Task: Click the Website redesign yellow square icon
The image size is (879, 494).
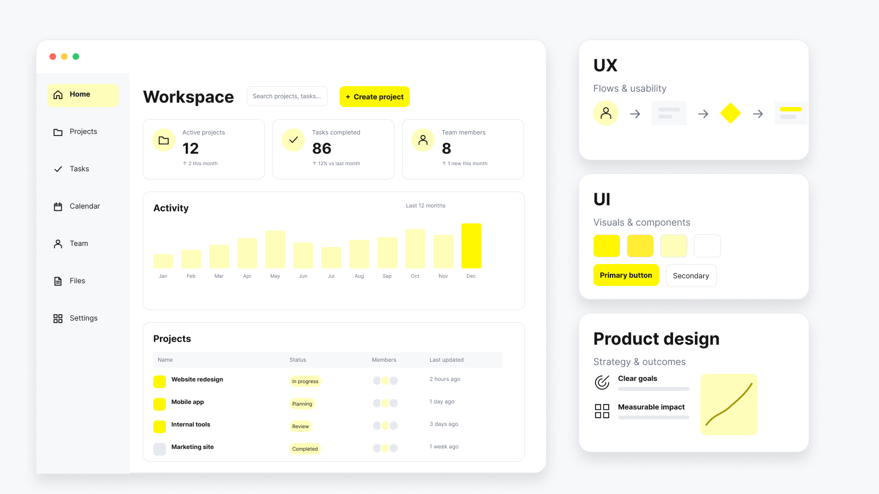Action: point(159,381)
